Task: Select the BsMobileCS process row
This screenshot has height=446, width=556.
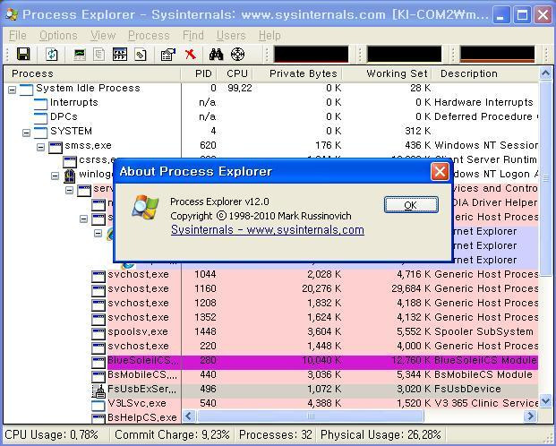Action: point(271,374)
